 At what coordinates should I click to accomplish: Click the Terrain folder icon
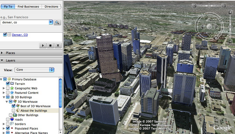point(12,83)
